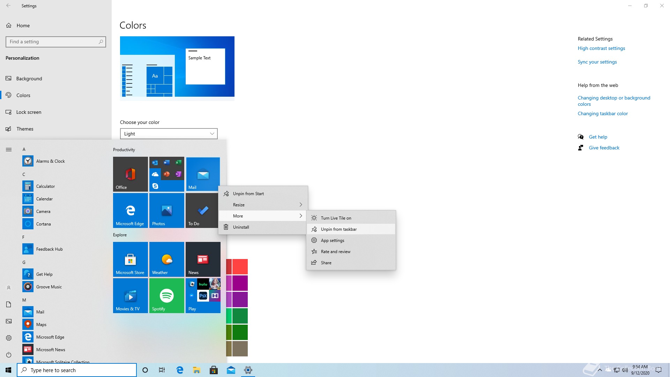Open the Play folder tile
This screenshot has width=670, height=377.
pos(203,295)
